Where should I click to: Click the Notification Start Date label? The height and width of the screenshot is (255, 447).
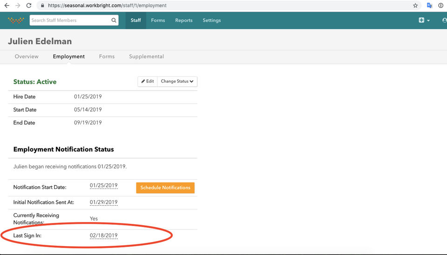40,187
